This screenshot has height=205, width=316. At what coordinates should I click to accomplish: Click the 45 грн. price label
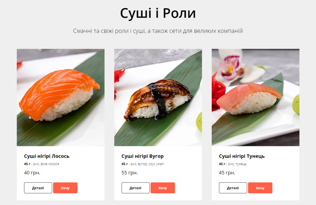coord(227,173)
